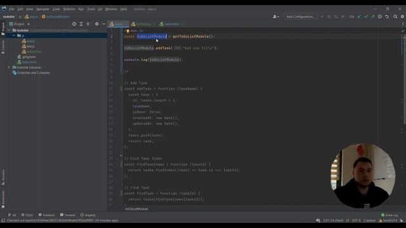This screenshot has height=228, width=406.
Task: Select app.js in the project tree
Action: click(29, 41)
